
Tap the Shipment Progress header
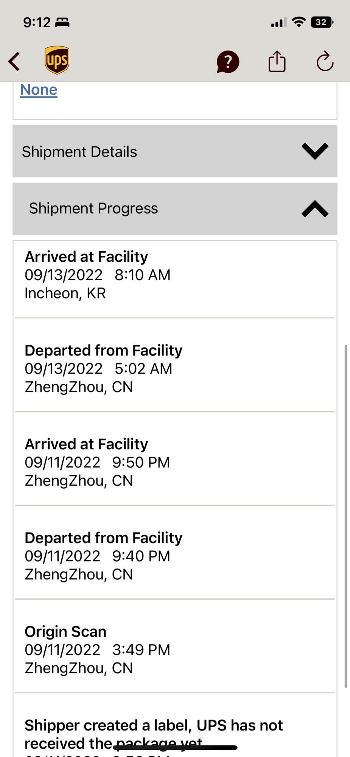tap(93, 209)
